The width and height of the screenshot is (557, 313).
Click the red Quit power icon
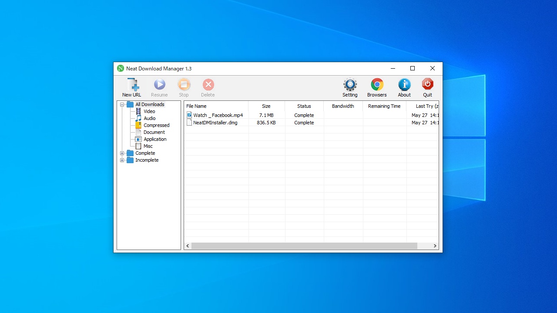point(427,84)
